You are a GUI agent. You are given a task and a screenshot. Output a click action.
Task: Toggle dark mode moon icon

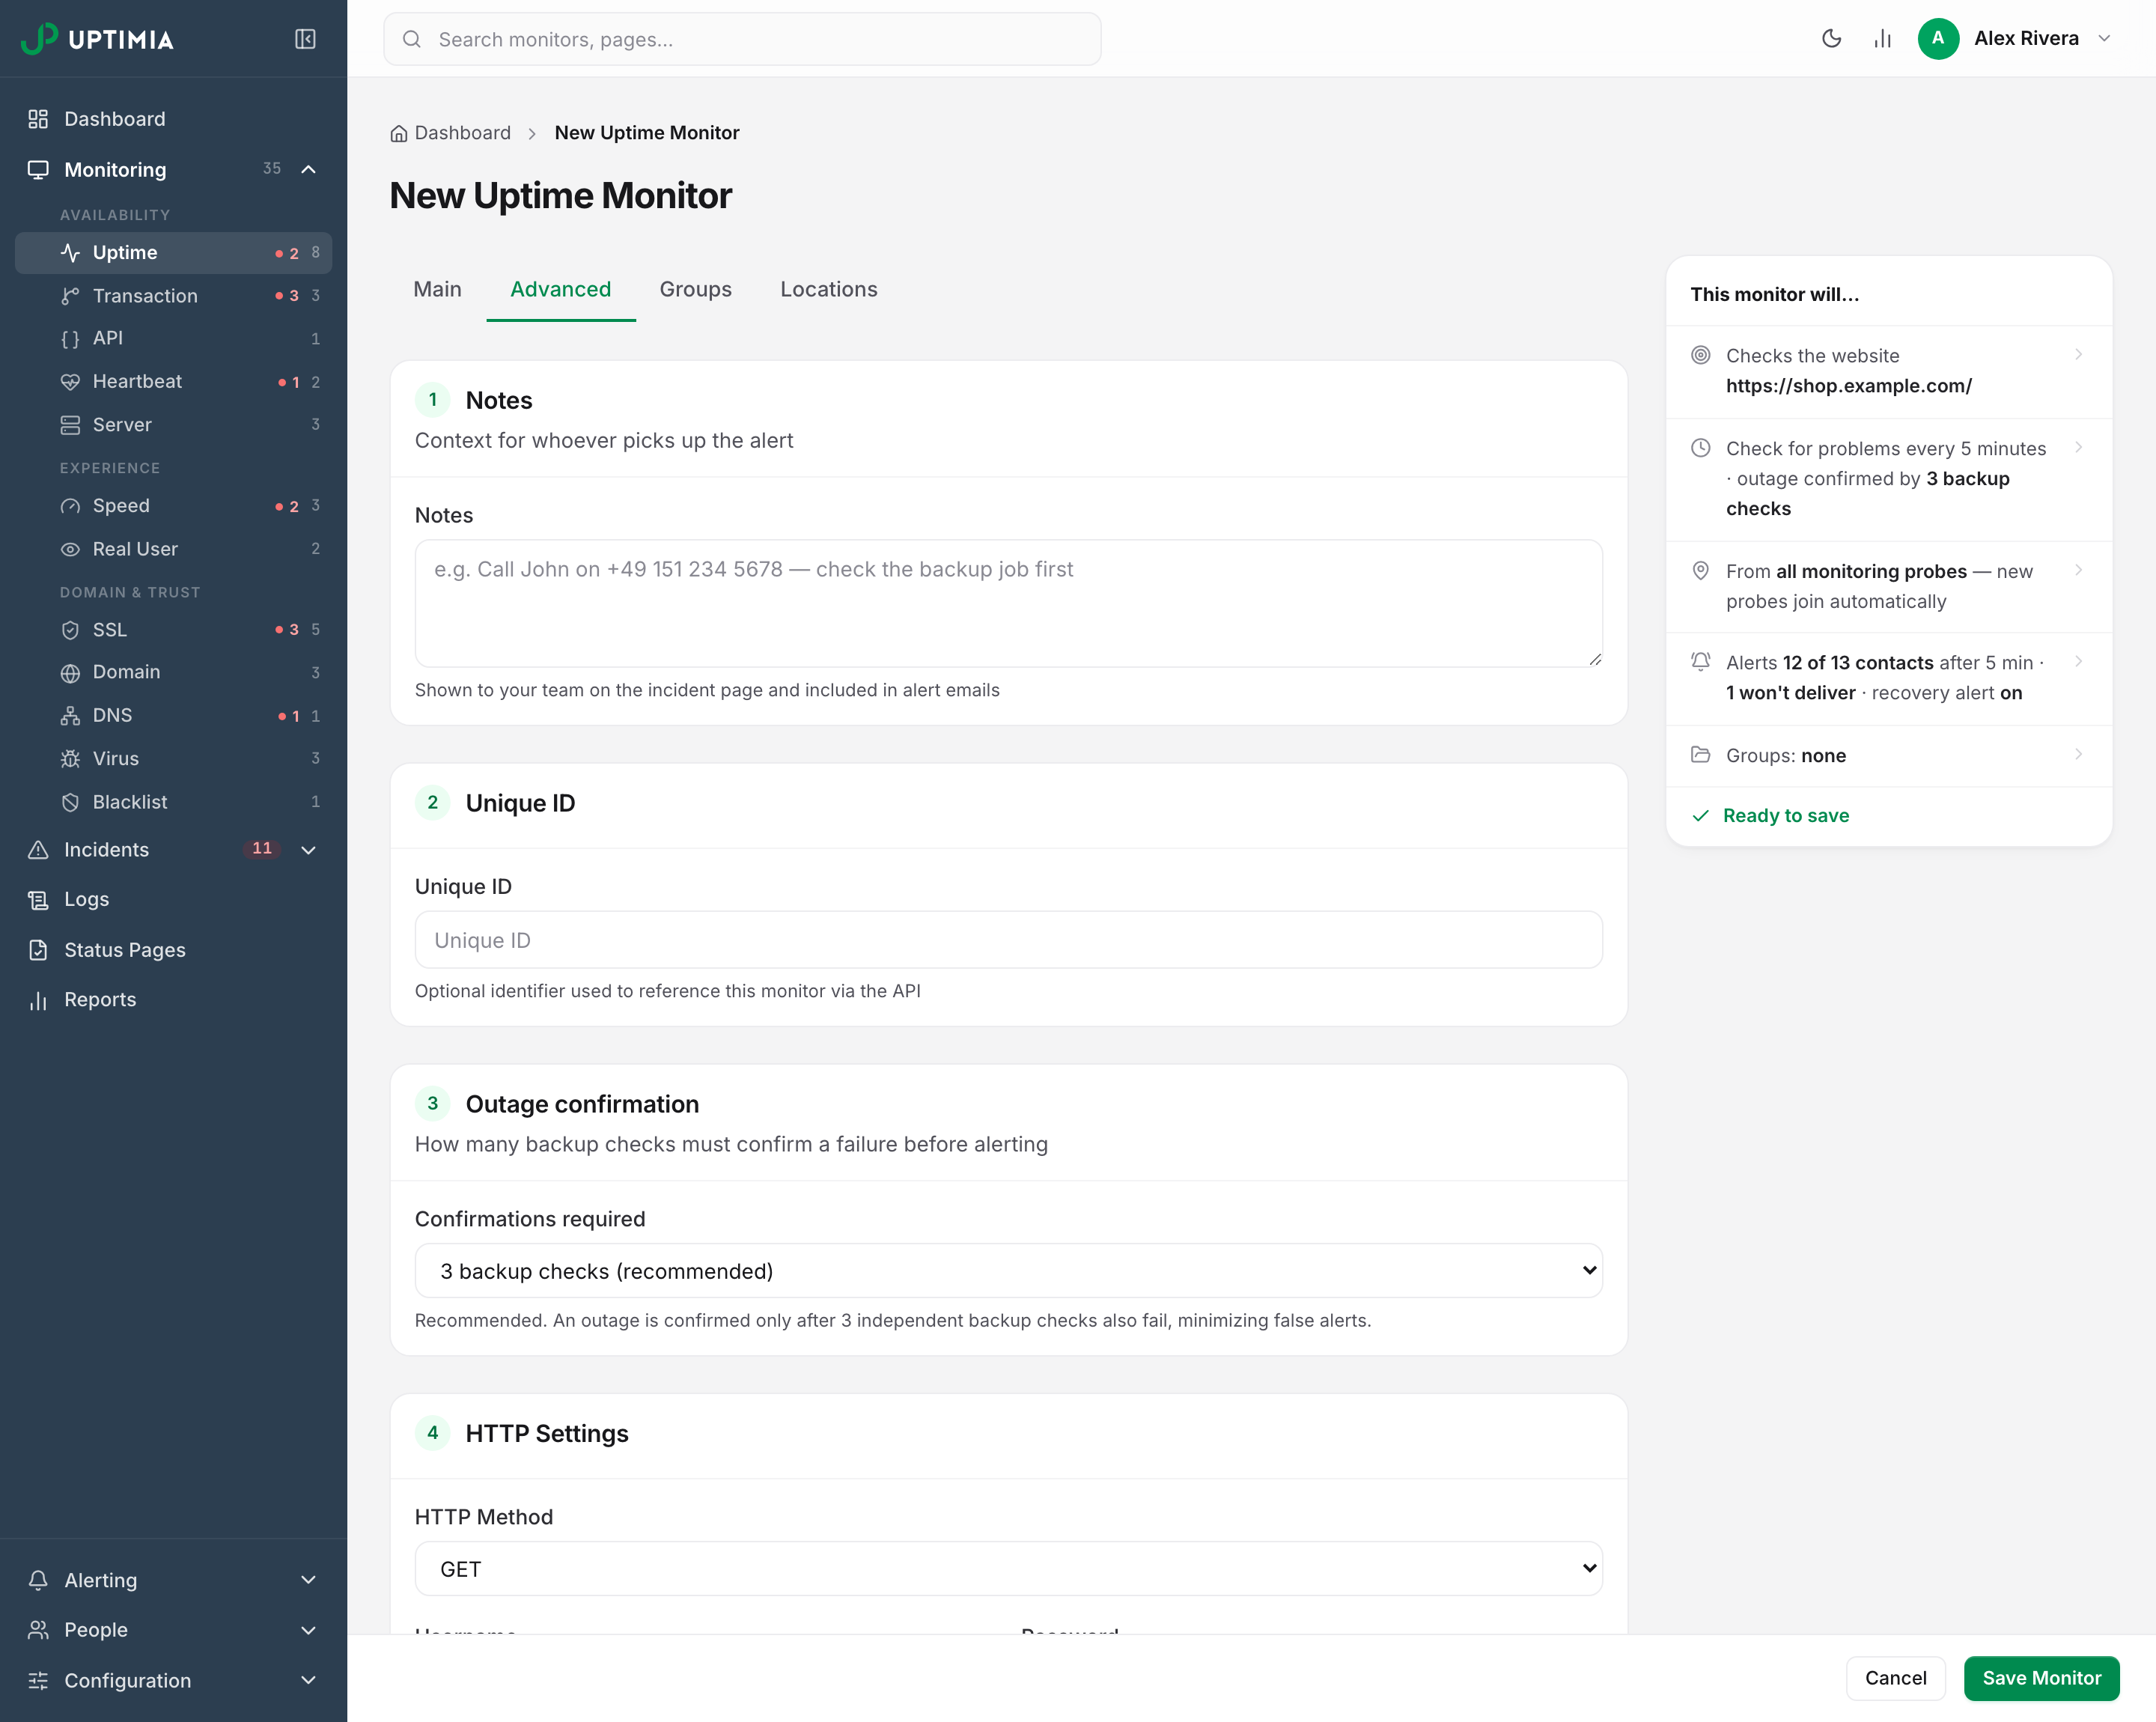1831,39
